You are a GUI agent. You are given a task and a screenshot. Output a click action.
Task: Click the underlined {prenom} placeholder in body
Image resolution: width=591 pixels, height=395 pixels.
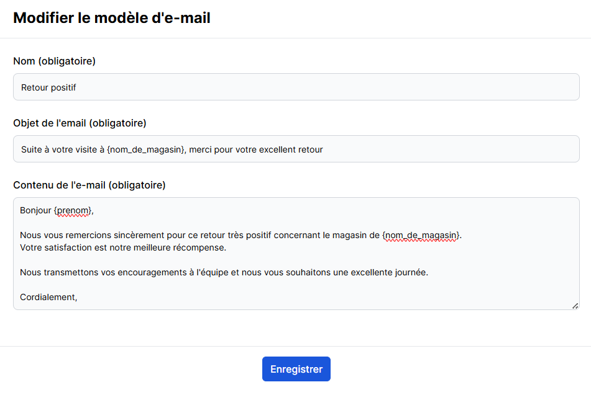[x=73, y=210]
